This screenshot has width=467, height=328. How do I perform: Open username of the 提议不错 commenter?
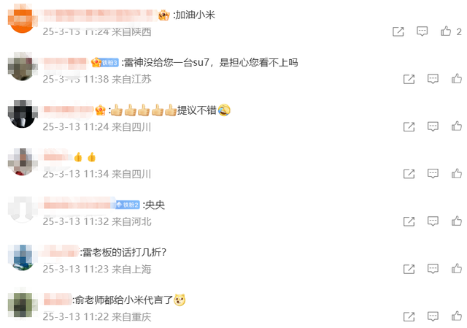(x=69, y=110)
